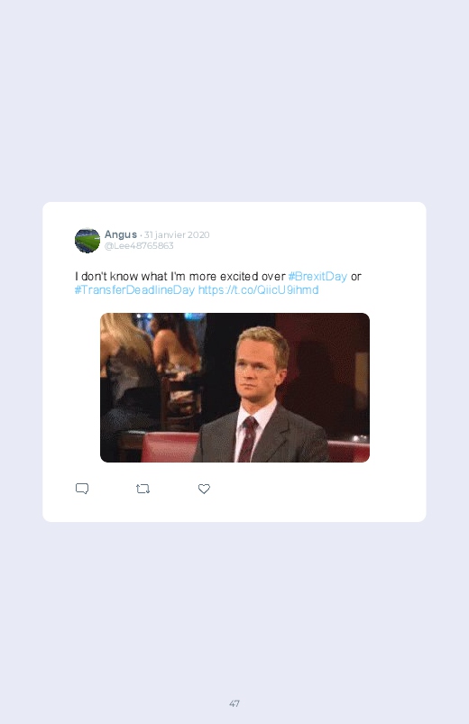Click the reply speech bubble icon
Screen dimensions: 469x724
pos(82,489)
